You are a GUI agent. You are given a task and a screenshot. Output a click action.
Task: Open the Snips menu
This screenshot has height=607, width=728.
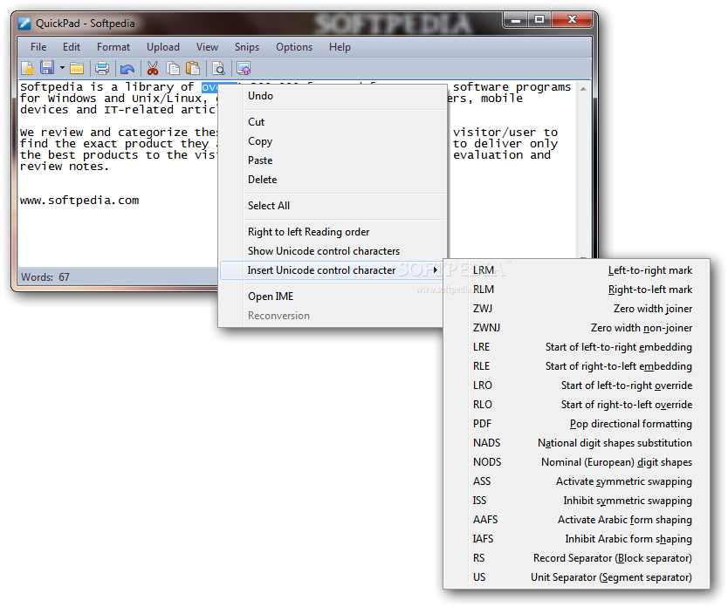247,47
